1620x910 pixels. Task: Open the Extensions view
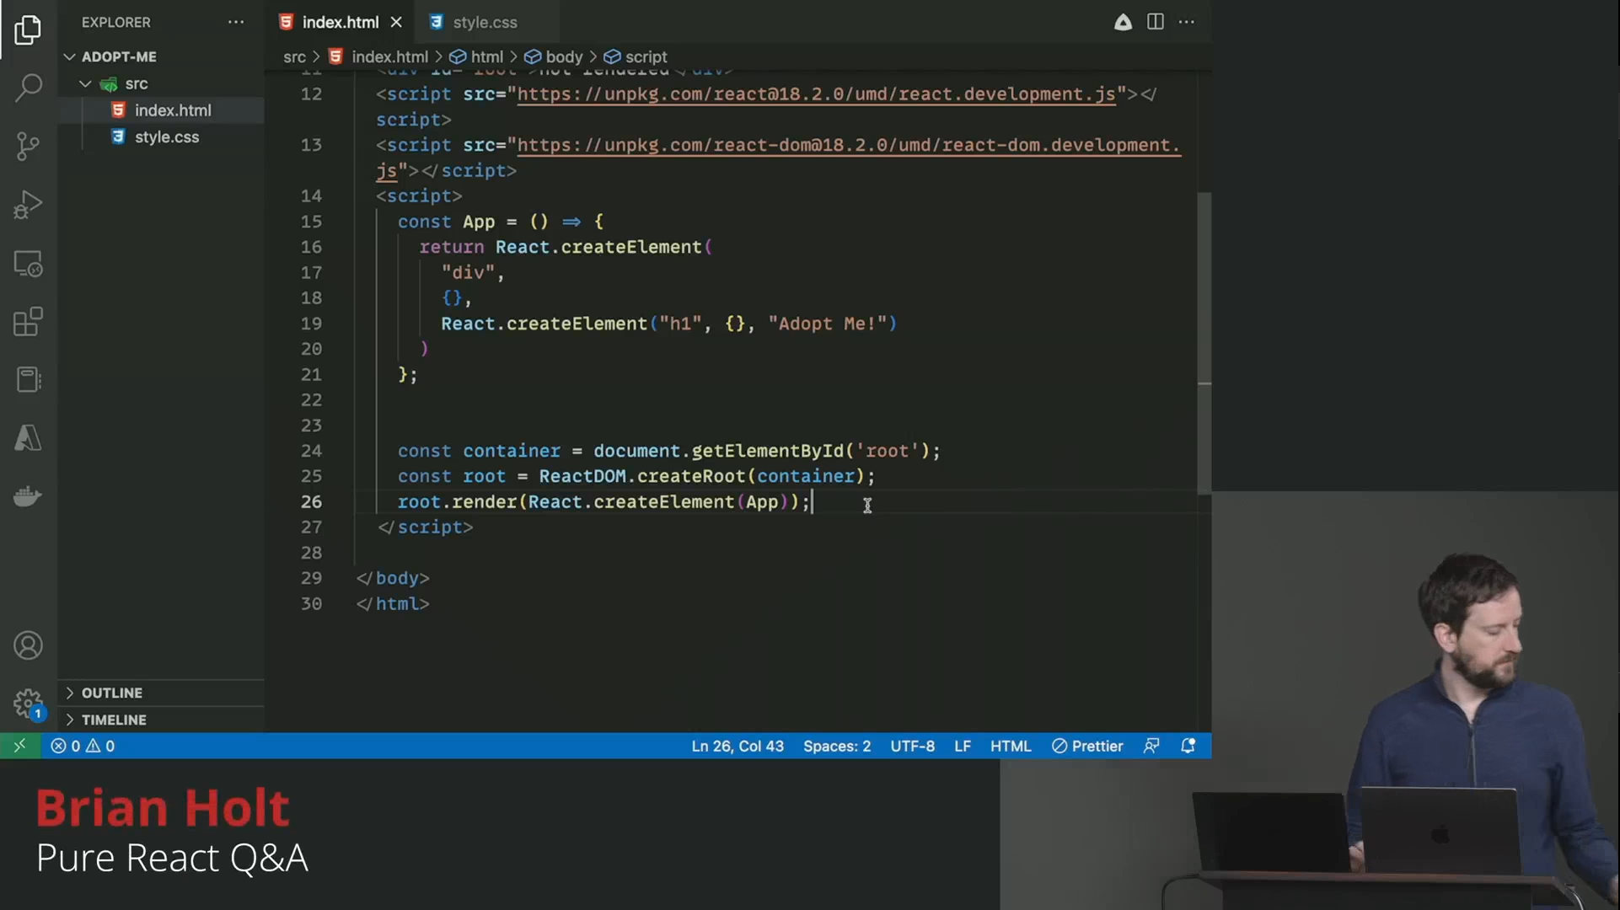pos(28,322)
